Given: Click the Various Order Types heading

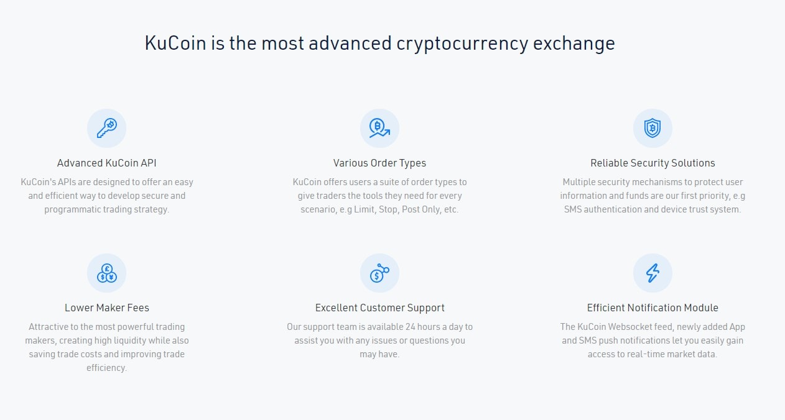Looking at the screenshot, I should point(379,163).
